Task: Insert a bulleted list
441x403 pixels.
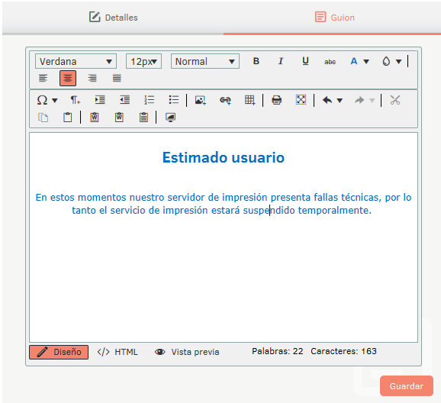Action: 173,100
